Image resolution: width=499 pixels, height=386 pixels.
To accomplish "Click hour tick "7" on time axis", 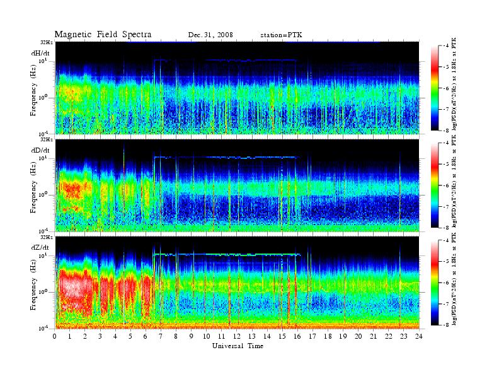I will (x=161, y=337).
